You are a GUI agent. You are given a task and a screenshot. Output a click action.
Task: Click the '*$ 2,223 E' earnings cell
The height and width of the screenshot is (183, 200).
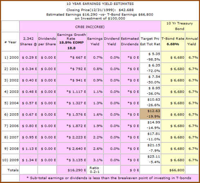(x=71, y=137)
